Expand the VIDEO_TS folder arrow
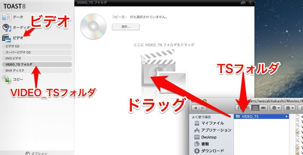Screen dimensions: 303x155 pyautogui.click(x=287, y=117)
